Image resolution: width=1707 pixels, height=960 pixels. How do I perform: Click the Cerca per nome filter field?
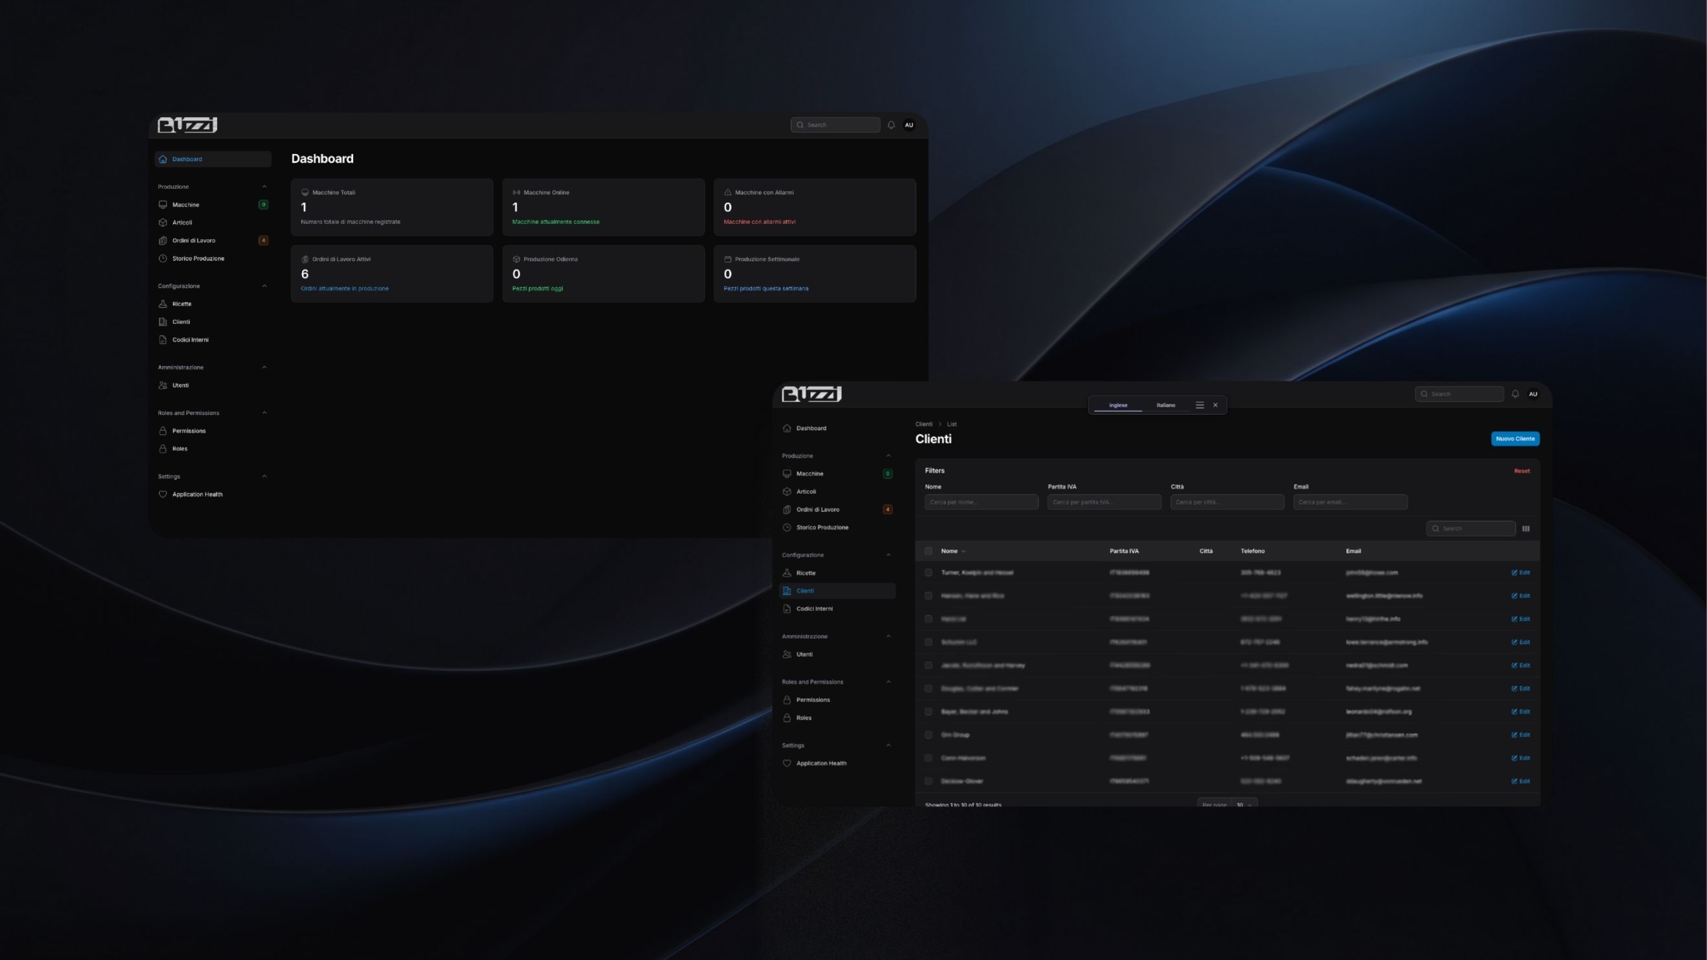coord(982,502)
